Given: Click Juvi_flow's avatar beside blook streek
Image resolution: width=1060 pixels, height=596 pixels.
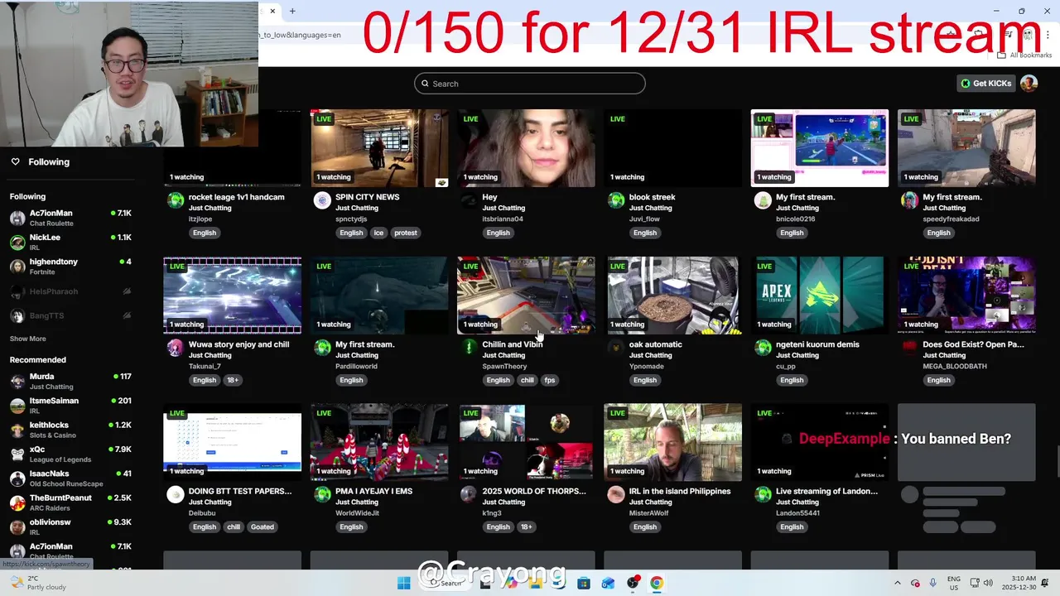Looking at the screenshot, I should [x=616, y=200].
